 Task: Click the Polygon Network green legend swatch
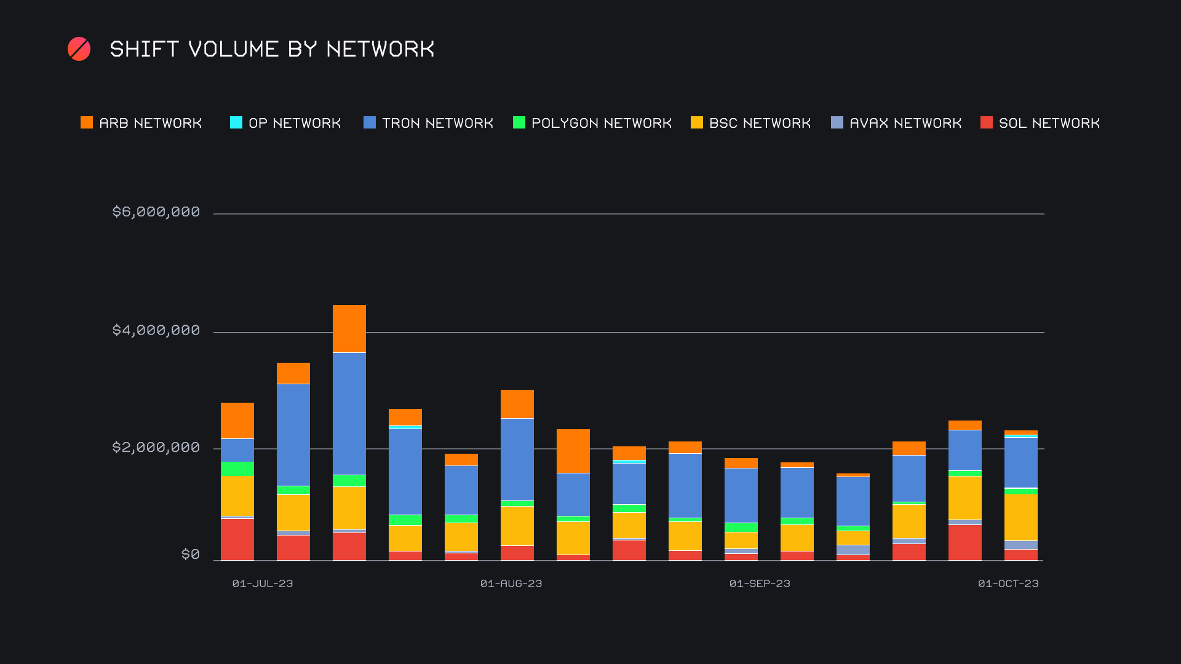[x=519, y=123]
